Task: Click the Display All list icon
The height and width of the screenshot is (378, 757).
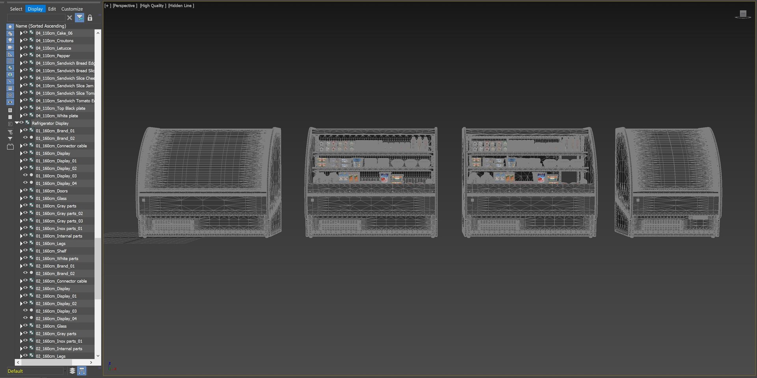Action: 10,110
